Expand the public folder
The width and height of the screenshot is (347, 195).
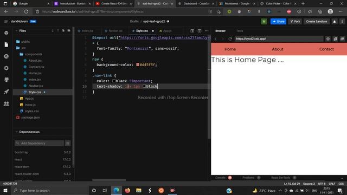pos(23,42)
